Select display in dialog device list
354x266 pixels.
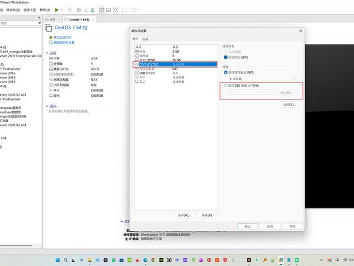(176, 82)
